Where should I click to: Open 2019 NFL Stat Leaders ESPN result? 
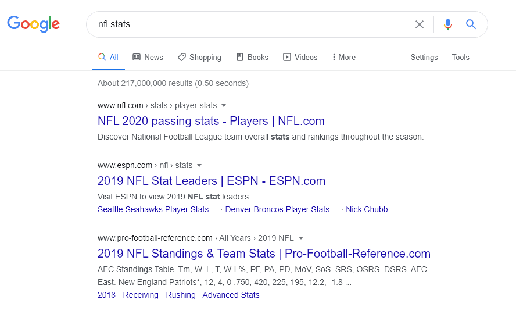(212, 181)
